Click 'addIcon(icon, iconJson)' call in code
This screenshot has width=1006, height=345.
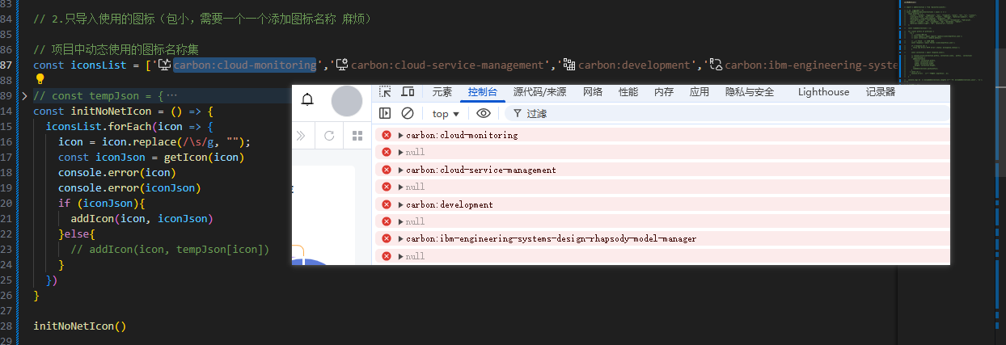pyautogui.click(x=142, y=218)
